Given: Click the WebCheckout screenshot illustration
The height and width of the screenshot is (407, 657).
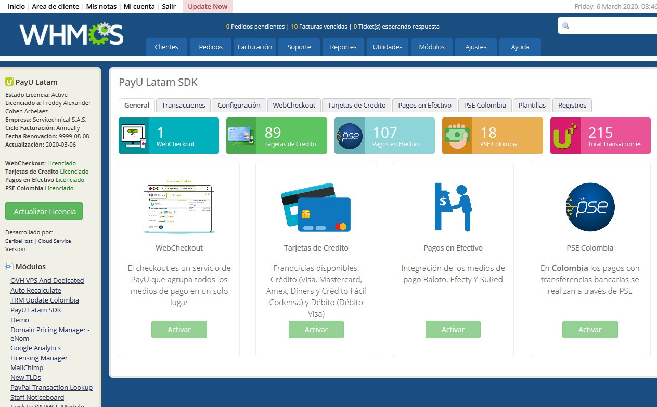Looking at the screenshot, I should tap(179, 207).
